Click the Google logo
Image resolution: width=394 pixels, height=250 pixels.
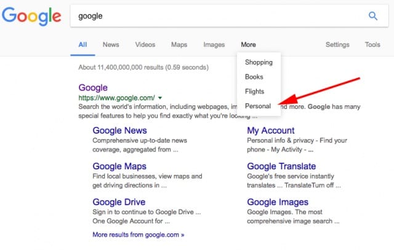pyautogui.click(x=32, y=17)
